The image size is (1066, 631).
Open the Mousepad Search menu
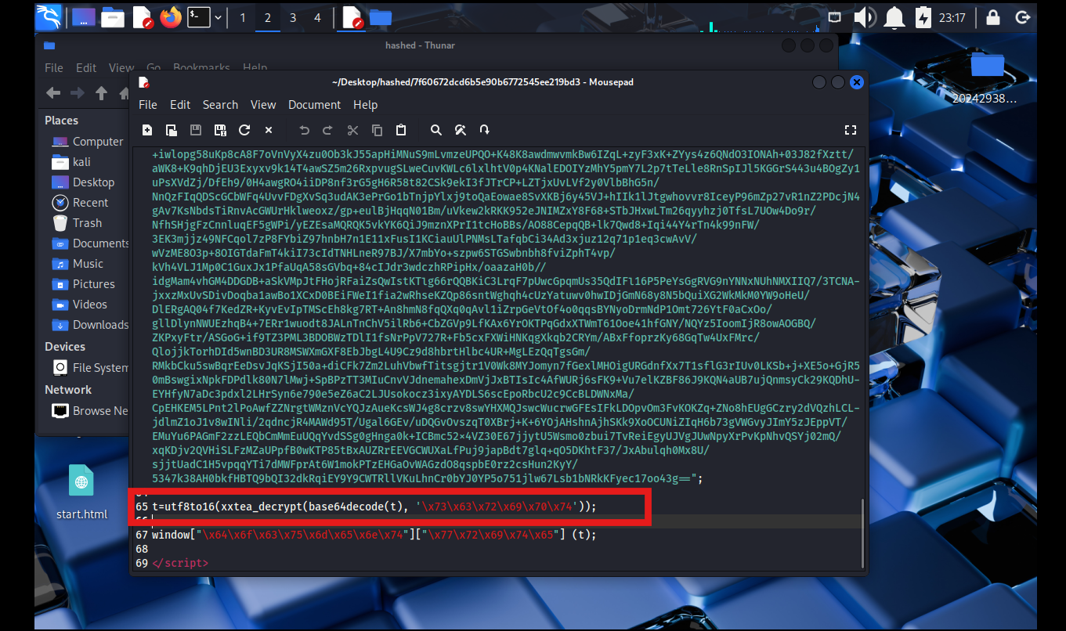pos(220,105)
